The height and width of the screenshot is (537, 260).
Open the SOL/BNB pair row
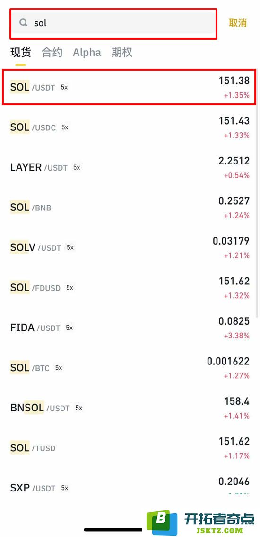point(130,208)
